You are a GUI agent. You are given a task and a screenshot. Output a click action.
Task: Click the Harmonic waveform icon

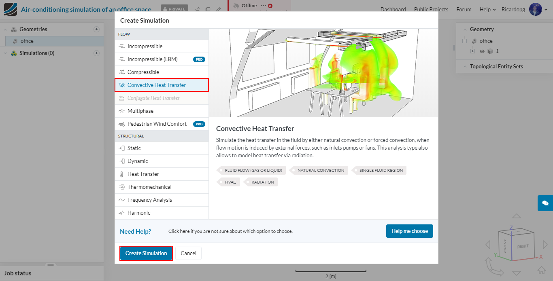click(x=121, y=213)
